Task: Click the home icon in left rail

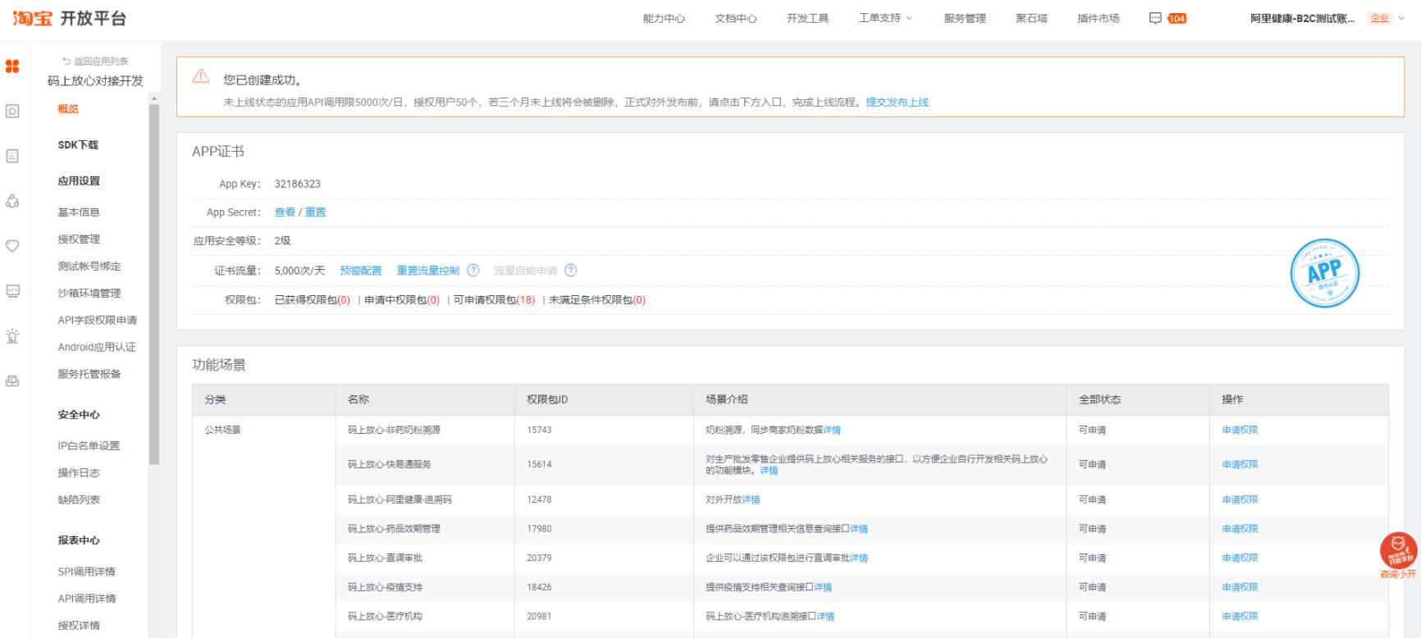Action: click(12, 111)
